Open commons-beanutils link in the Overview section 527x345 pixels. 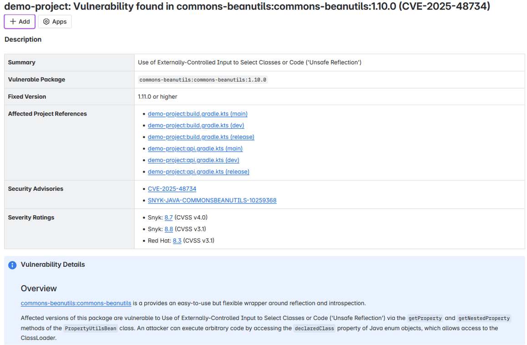76,303
